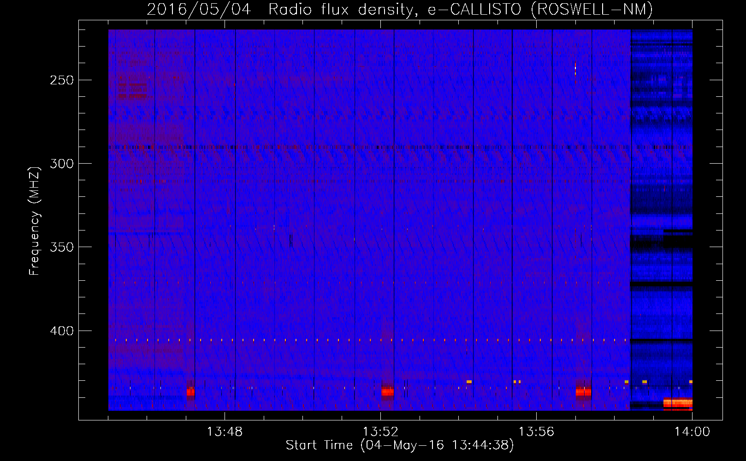Screen dimensions: 746x461
Task: Click the '300' frequency axis label
Action: (x=62, y=164)
